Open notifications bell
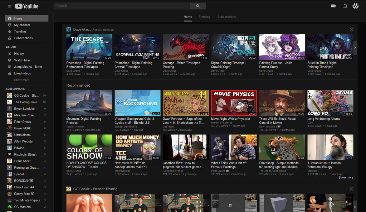The width and height of the screenshot is (366, 212). 345,6
